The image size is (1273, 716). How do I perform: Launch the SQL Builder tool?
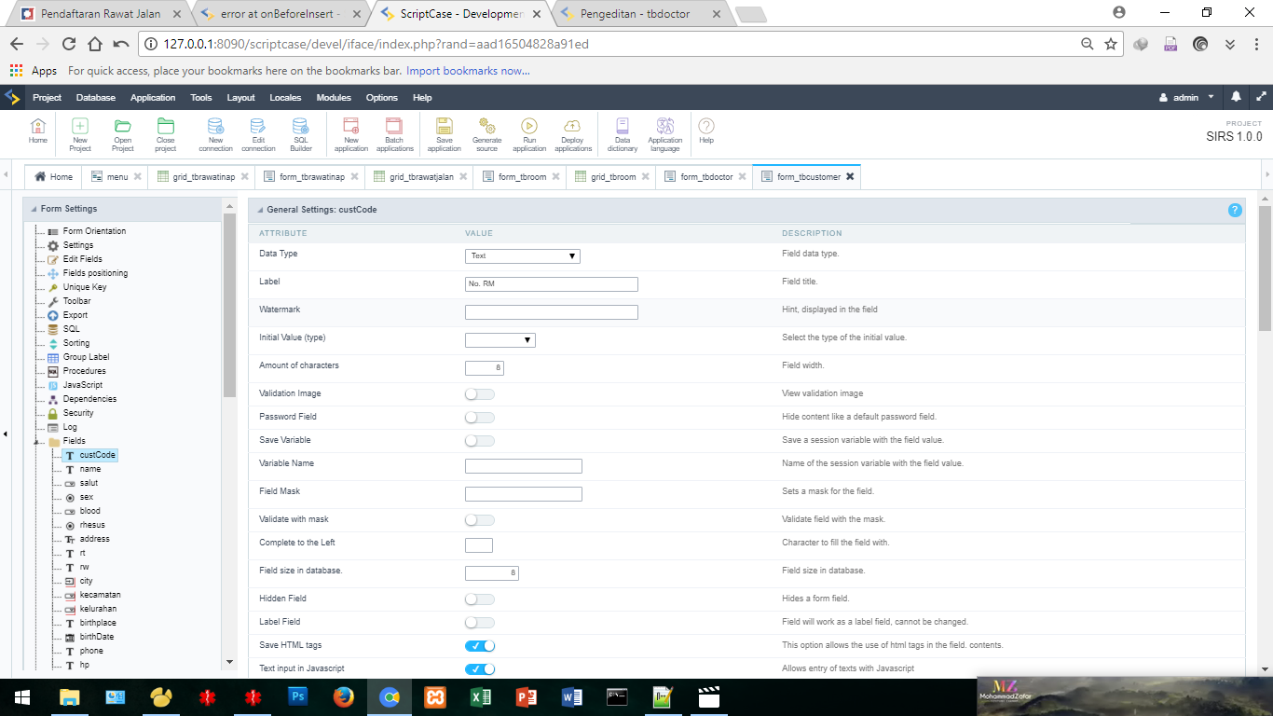click(x=301, y=134)
